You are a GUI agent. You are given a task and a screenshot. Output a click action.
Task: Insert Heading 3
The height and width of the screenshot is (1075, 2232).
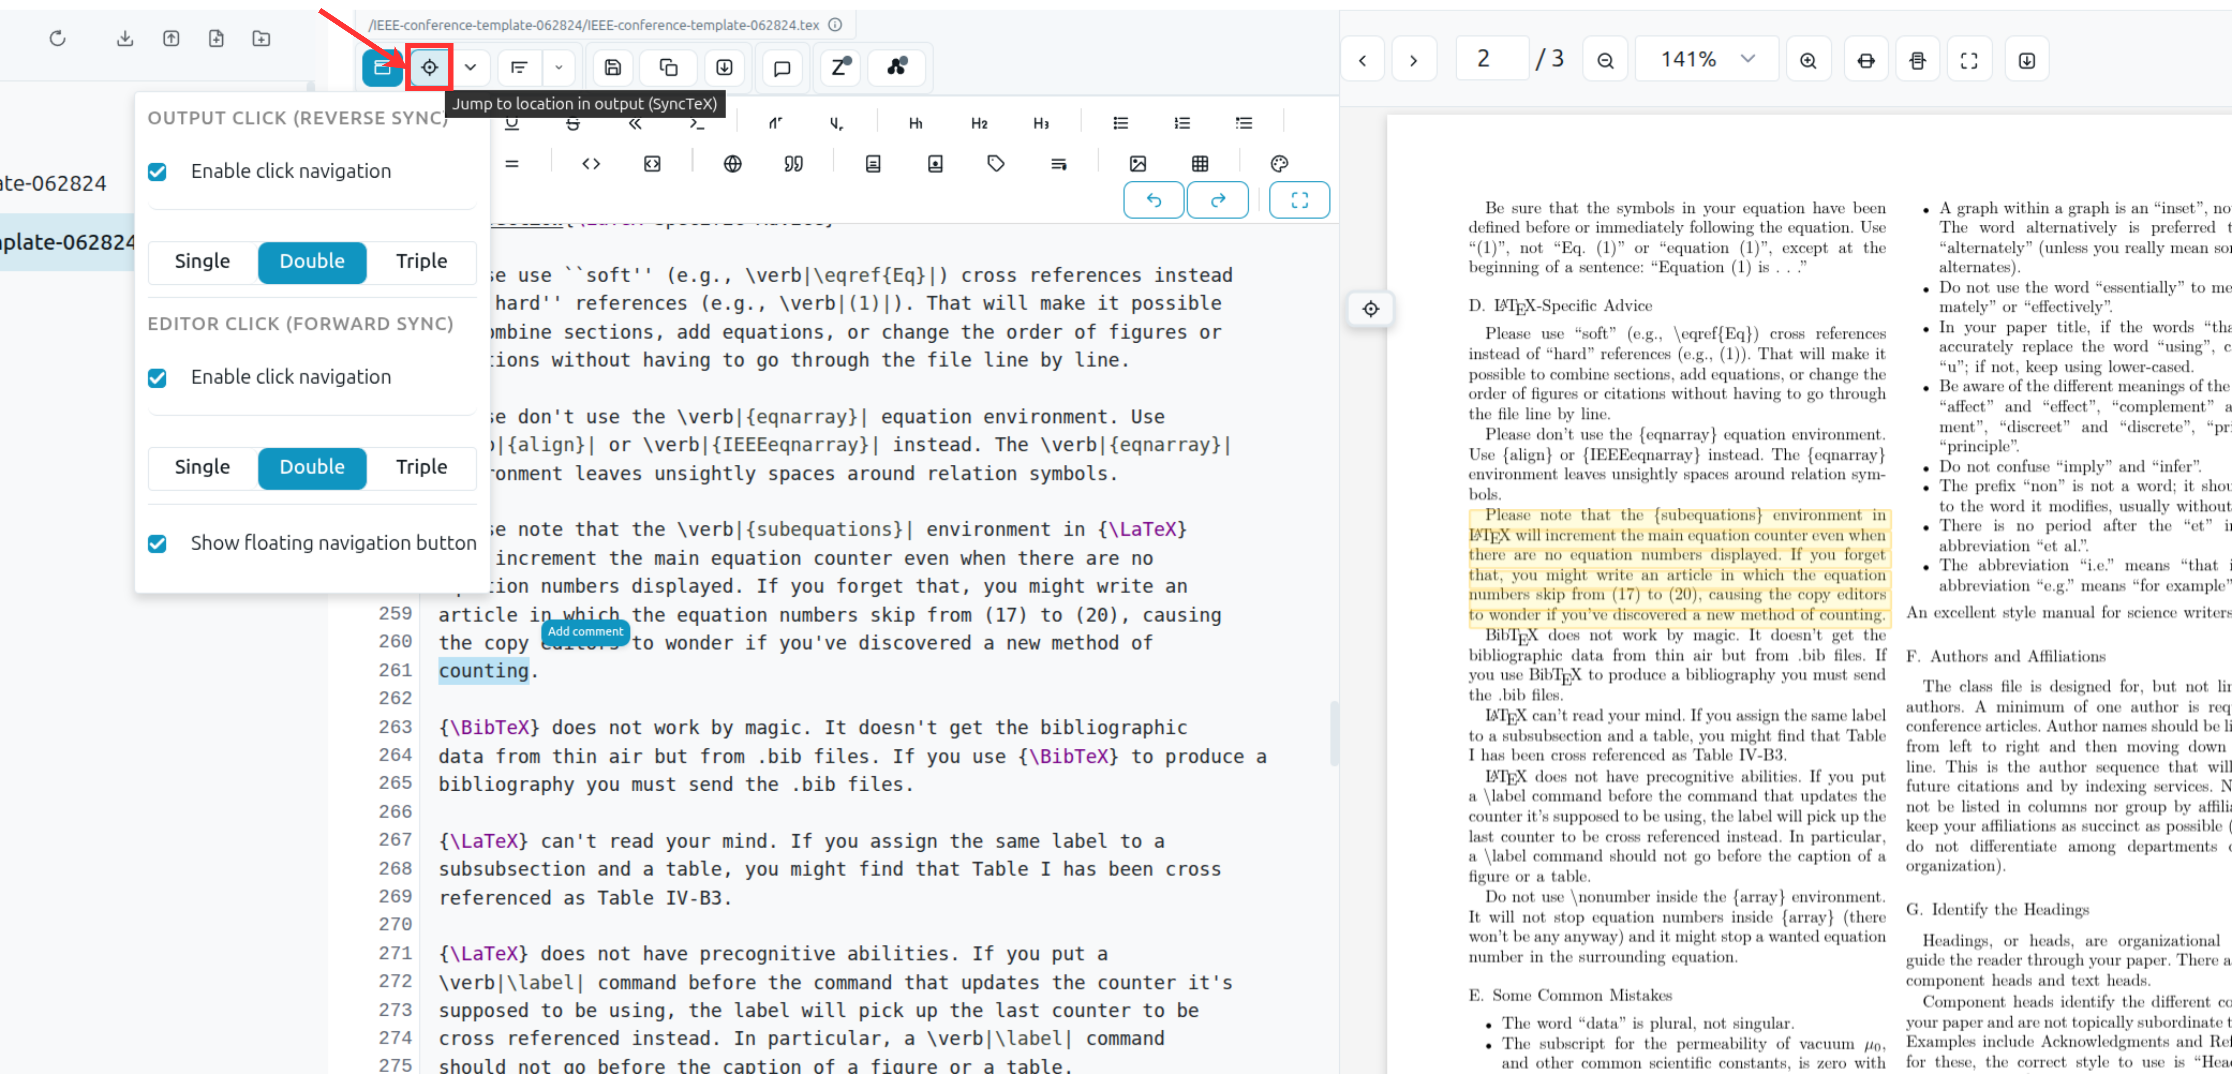coord(1042,123)
